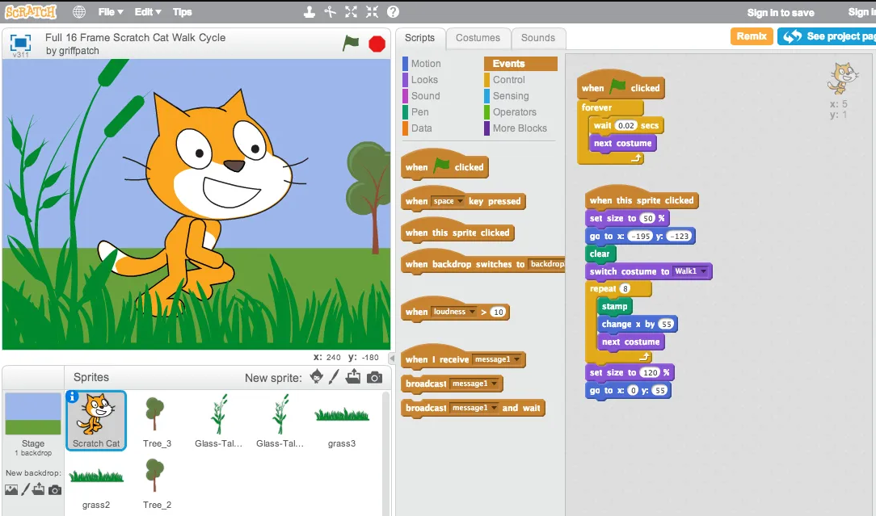Image resolution: width=876 pixels, height=516 pixels.
Task: Select the Duplicate stamp tool
Action: (309, 12)
